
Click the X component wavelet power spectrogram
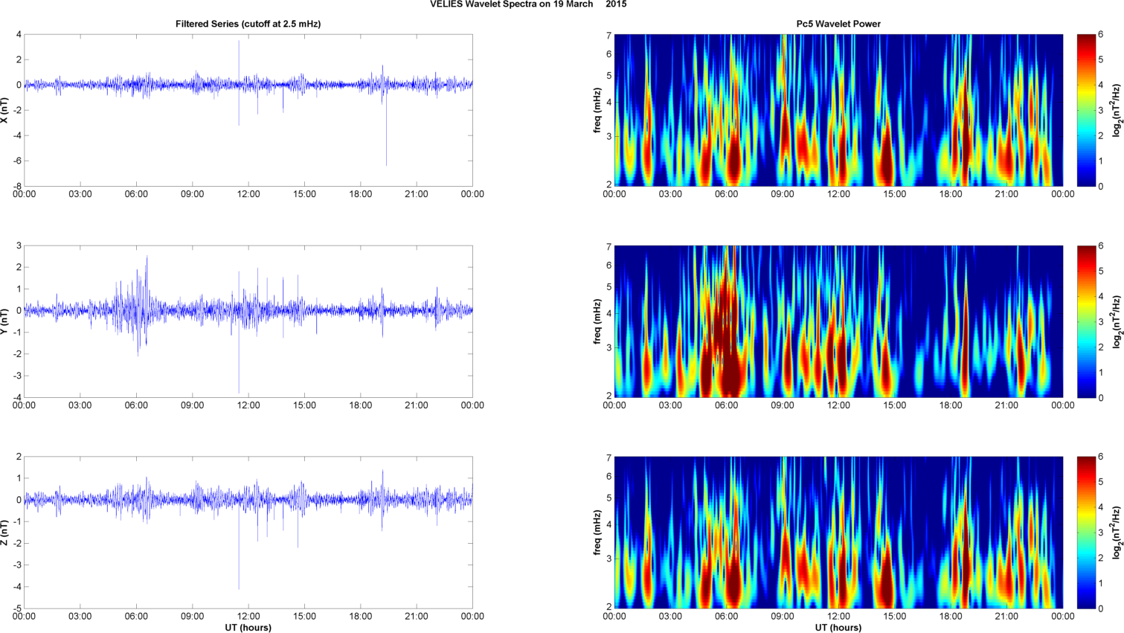[x=838, y=110]
